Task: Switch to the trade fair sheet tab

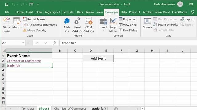Action: [99, 108]
